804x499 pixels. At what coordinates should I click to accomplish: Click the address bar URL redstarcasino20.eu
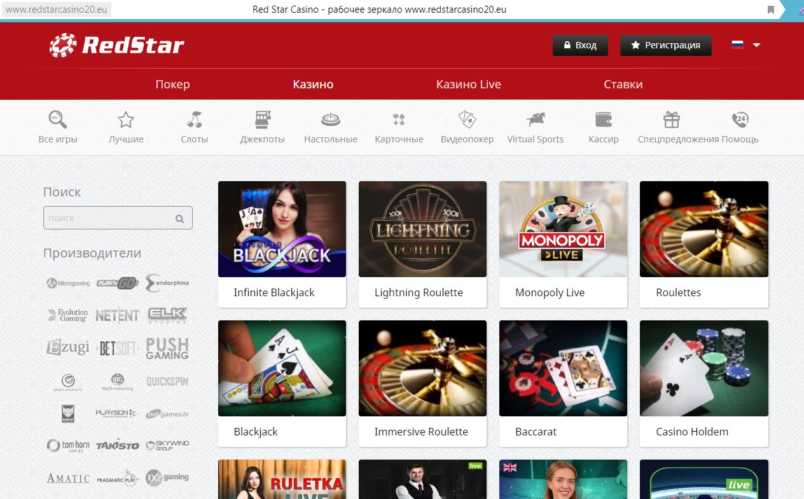point(55,10)
